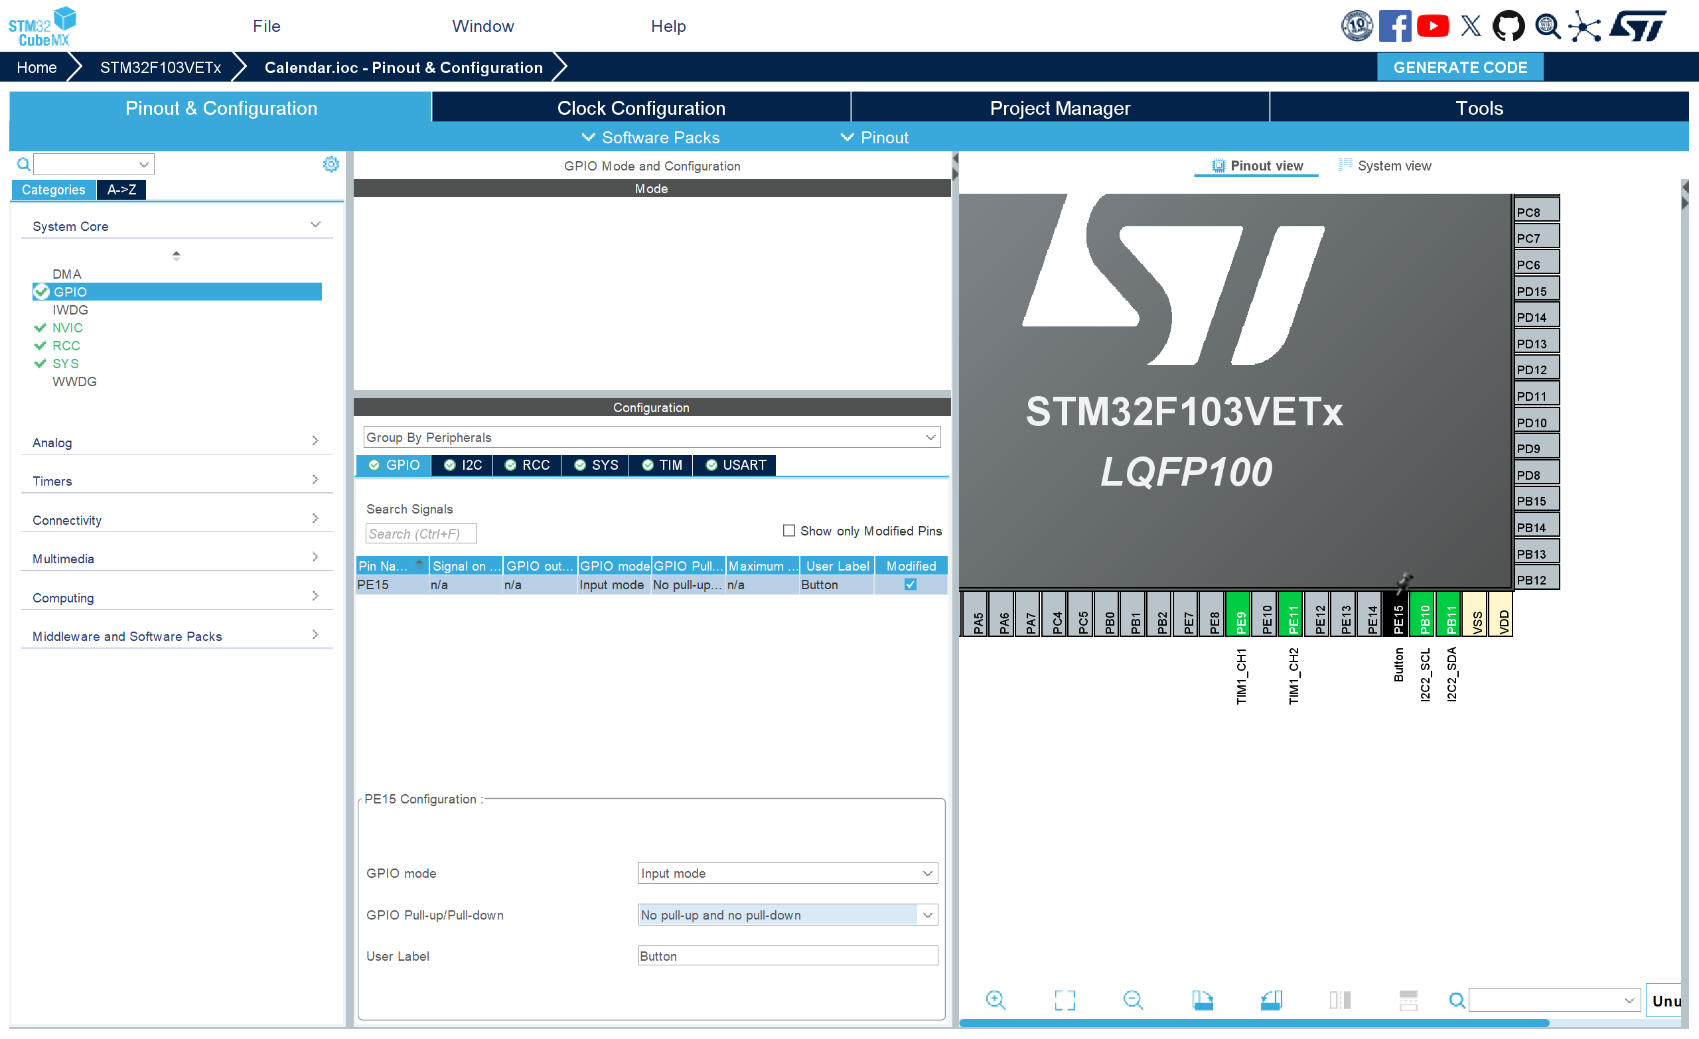Enable Show only Modified Pins checkbox

point(789,530)
